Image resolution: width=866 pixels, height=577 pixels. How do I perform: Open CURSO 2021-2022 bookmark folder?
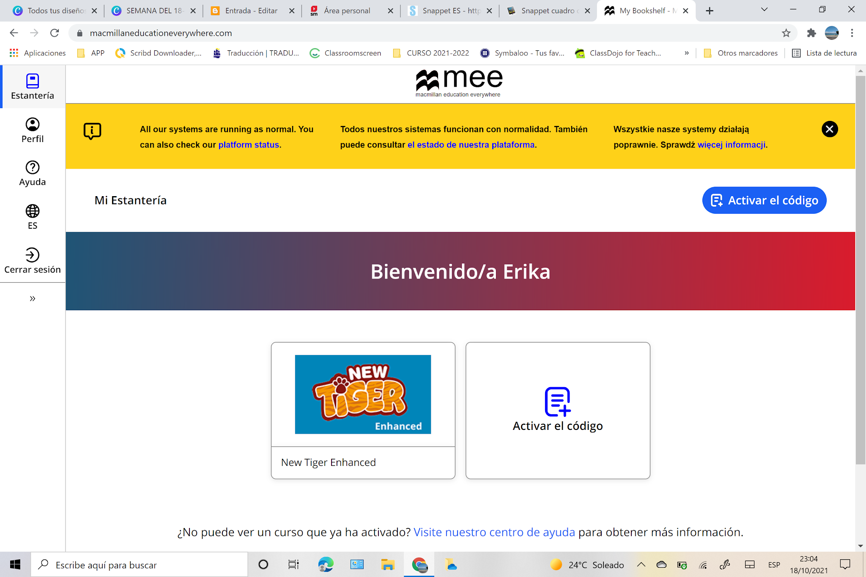pos(431,53)
